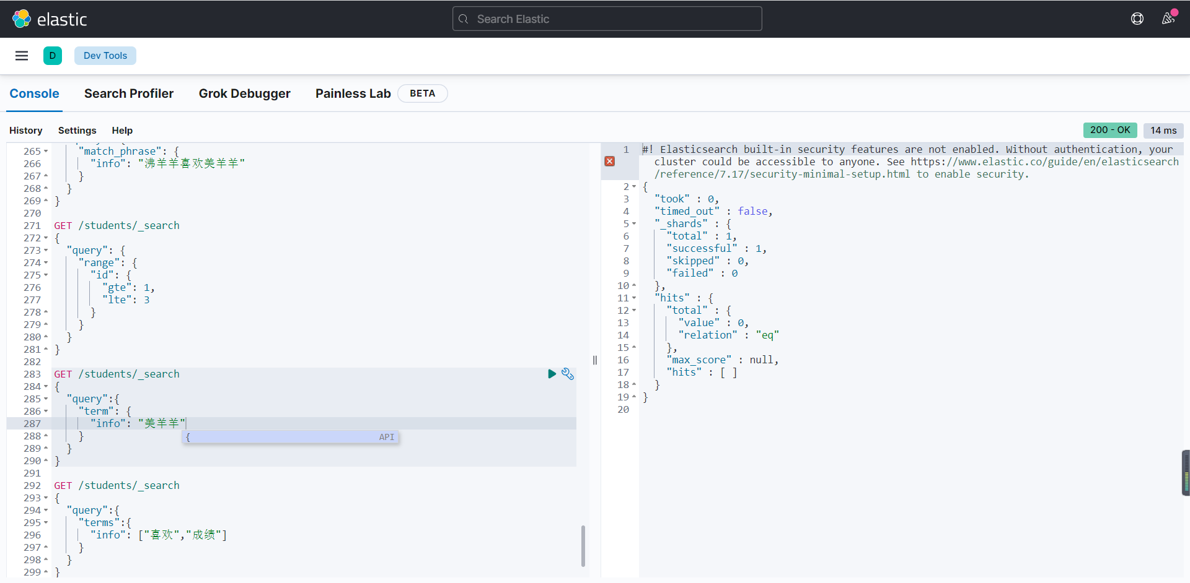This screenshot has width=1190, height=583.
Task: Collapse the term fold at line 286
Action: [x=46, y=411]
